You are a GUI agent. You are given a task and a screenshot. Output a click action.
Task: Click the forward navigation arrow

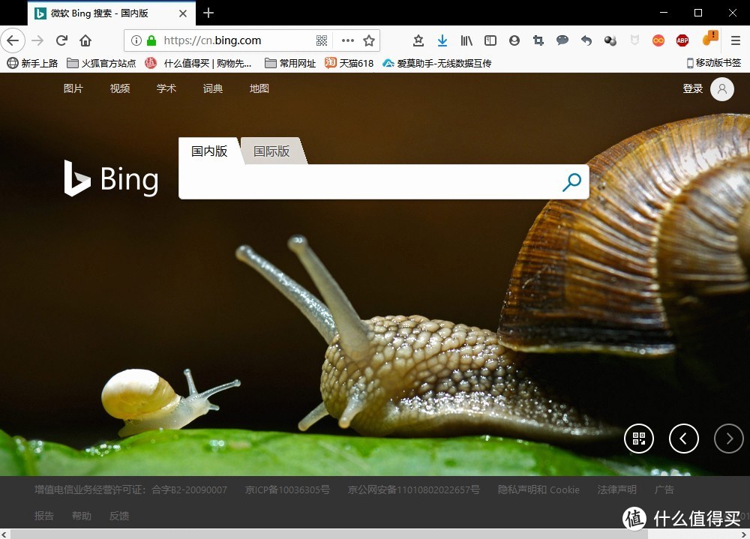pyautogui.click(x=37, y=40)
